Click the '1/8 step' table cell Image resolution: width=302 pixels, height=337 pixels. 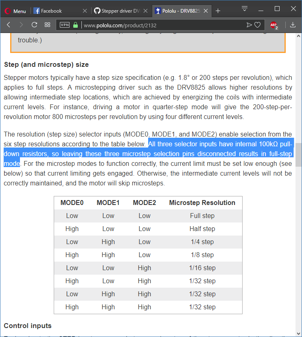point(202,255)
